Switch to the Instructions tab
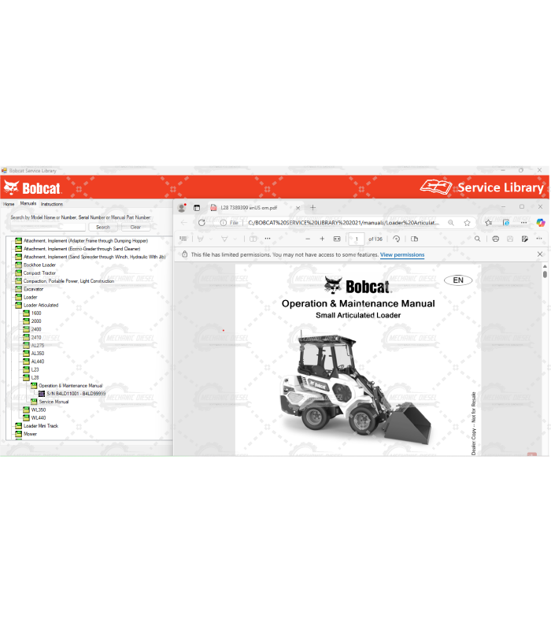The width and height of the screenshot is (551, 630). [51, 204]
